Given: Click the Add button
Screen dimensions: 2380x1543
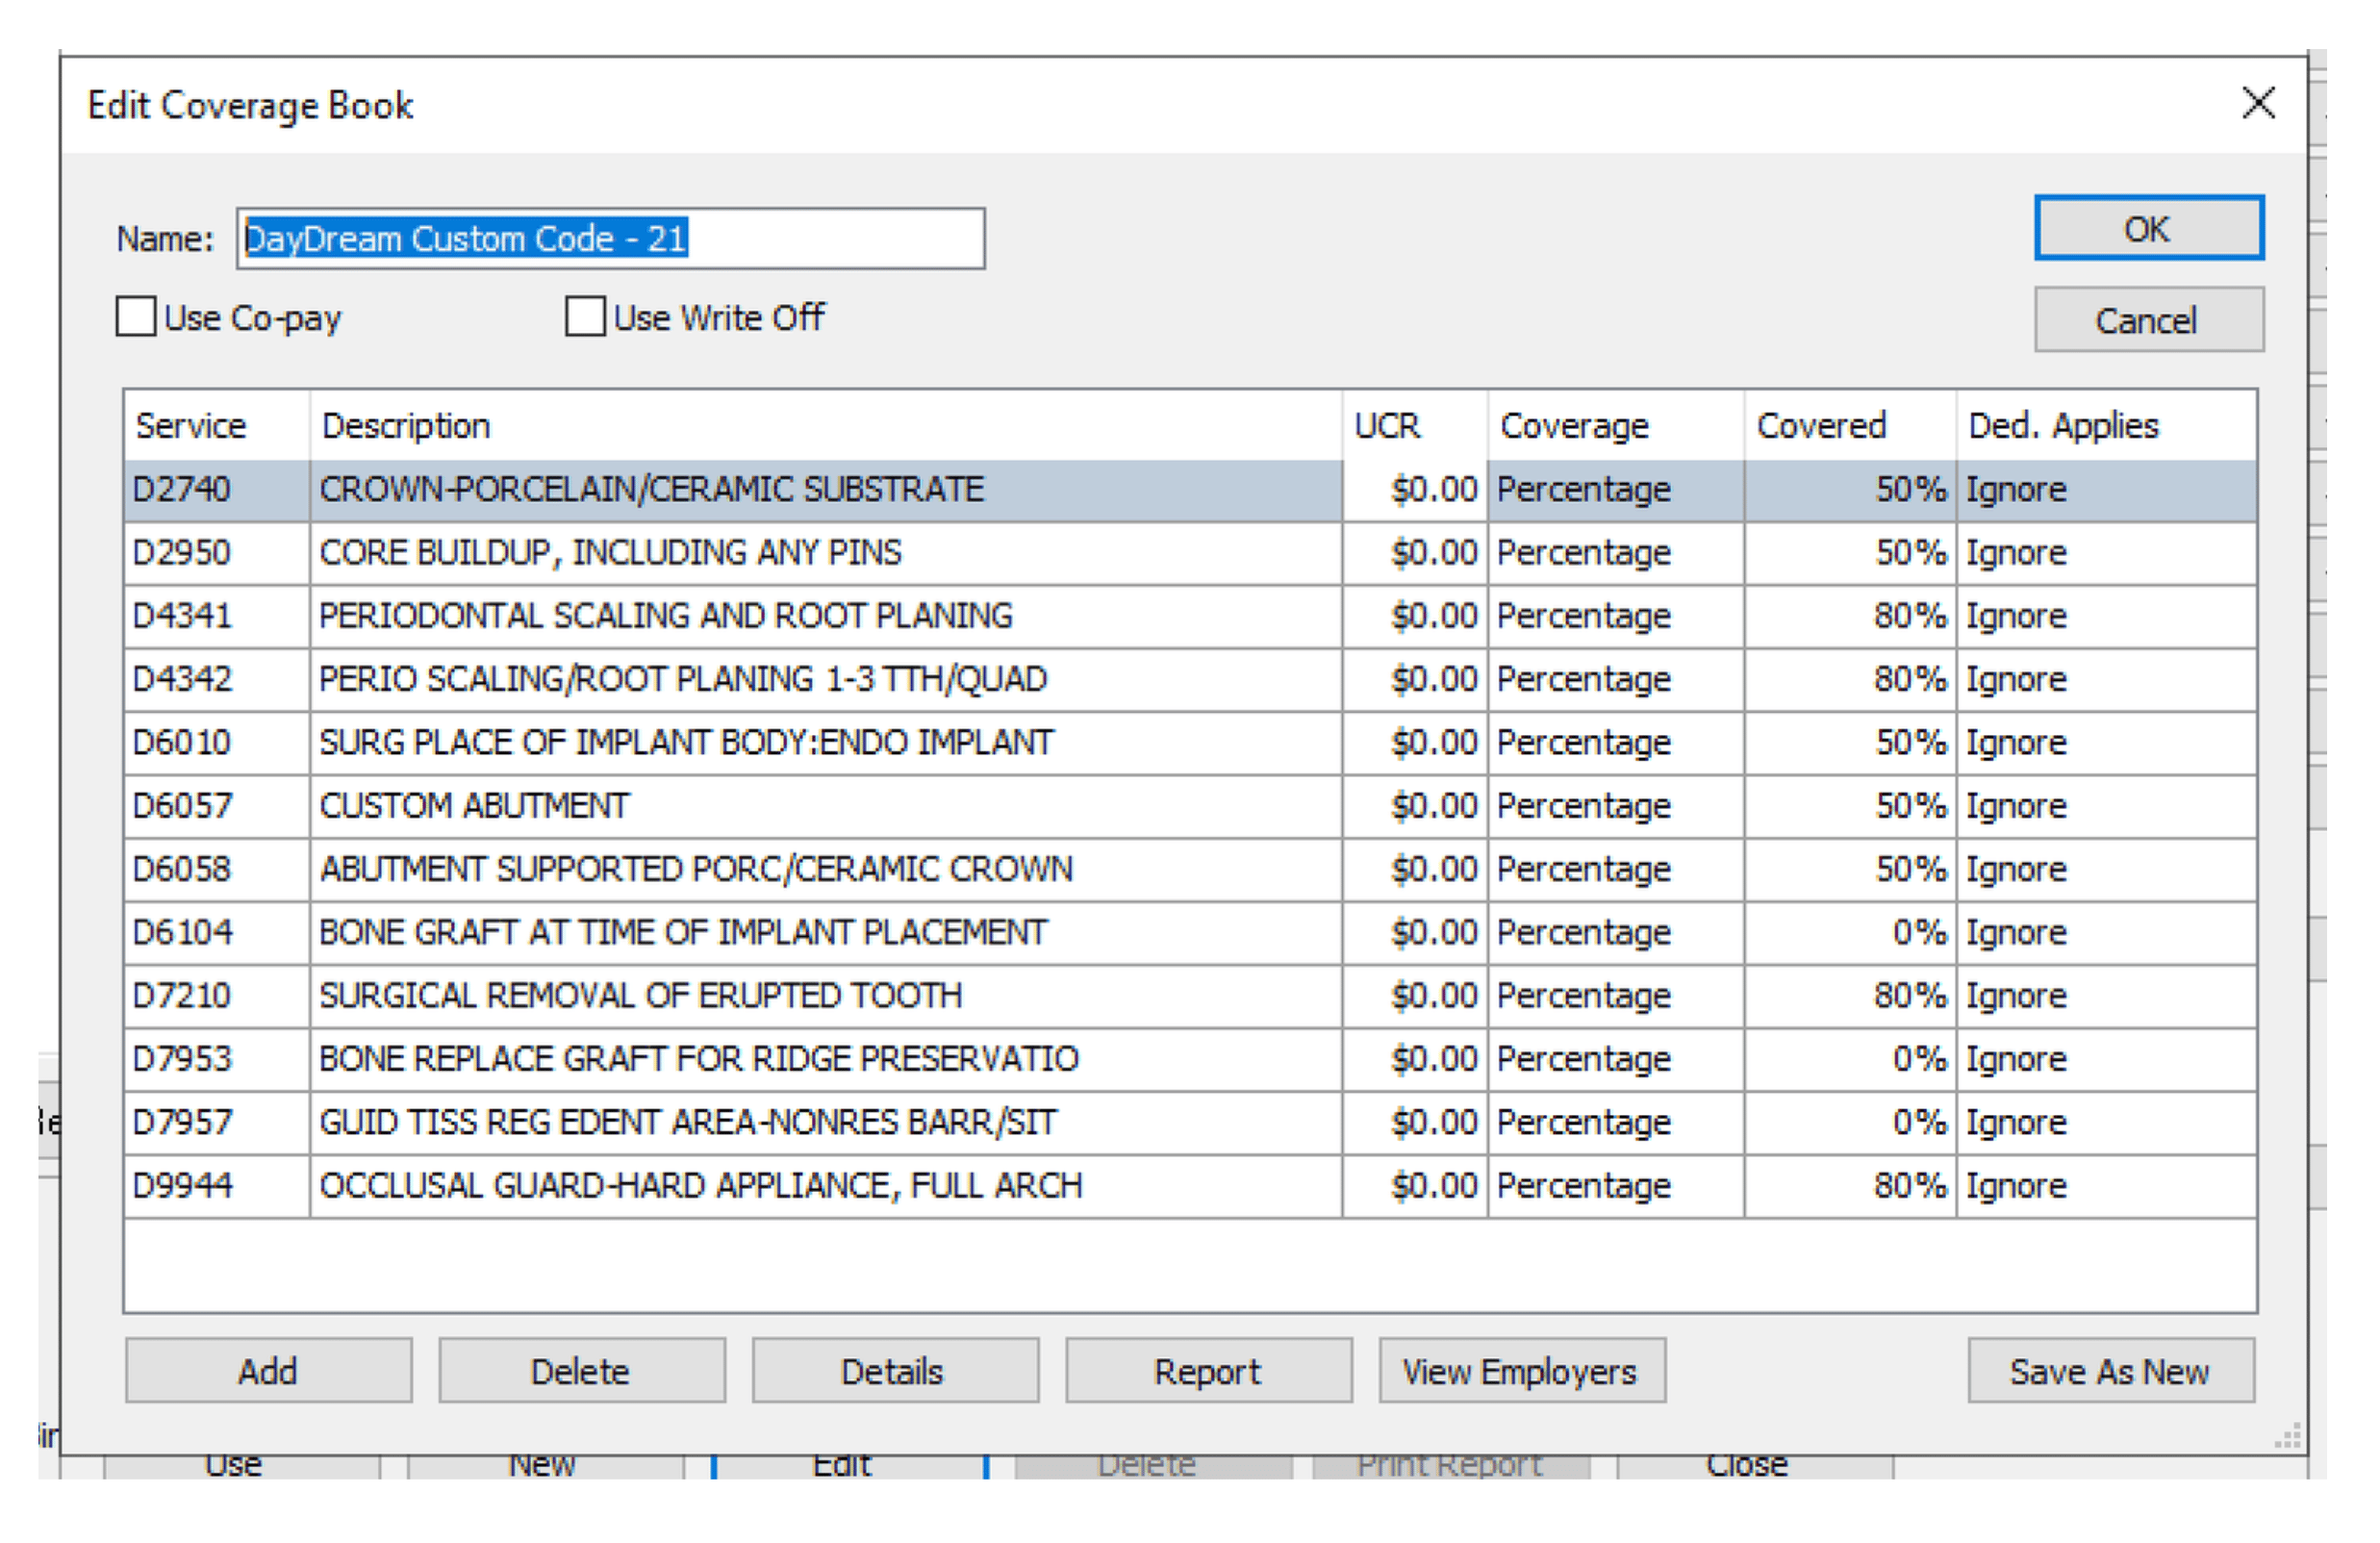Looking at the screenshot, I should tap(269, 1370).
